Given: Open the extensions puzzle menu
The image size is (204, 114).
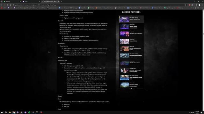Looking at the screenshot, I should tap(192, 5).
